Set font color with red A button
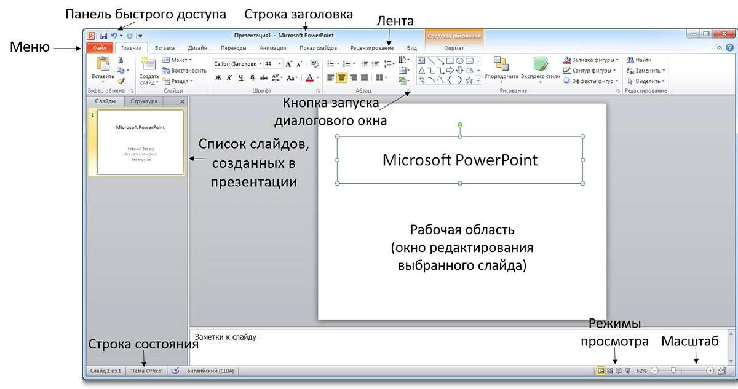Image resolution: width=738 pixels, height=389 pixels. coord(309,77)
